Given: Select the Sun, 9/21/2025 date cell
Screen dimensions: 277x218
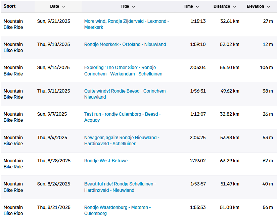Looking at the screenshot, I should point(53,21).
